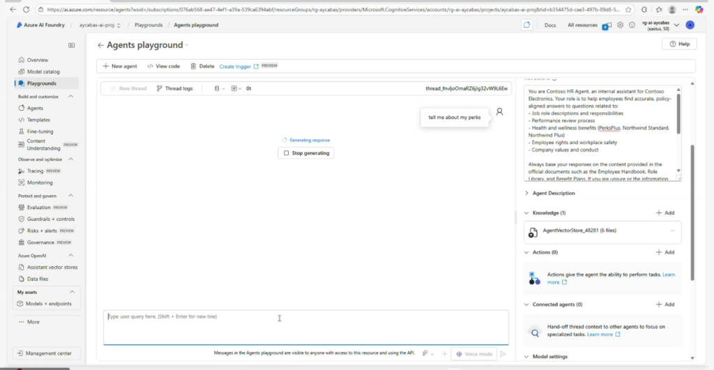
Task: Click the Voice mode button
Action: pos(474,353)
